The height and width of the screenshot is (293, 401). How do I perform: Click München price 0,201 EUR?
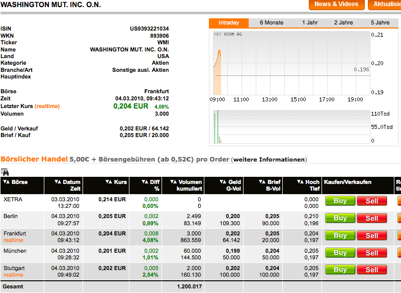pos(112,251)
